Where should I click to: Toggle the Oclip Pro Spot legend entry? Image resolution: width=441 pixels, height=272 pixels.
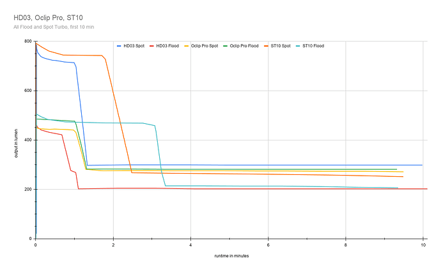coord(206,46)
